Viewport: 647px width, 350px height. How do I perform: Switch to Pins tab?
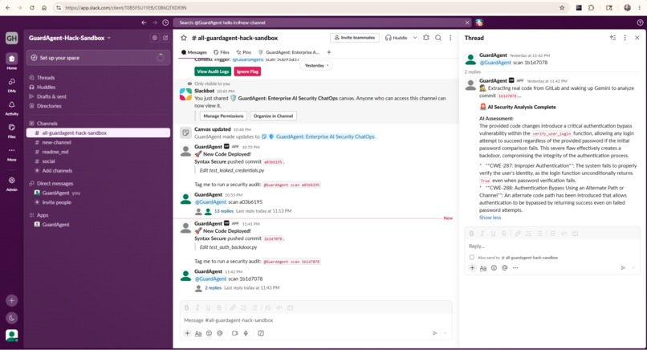(x=243, y=52)
